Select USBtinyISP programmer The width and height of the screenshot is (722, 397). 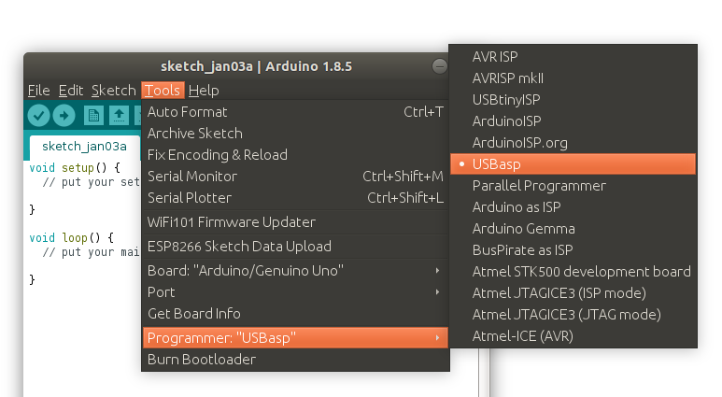tap(573, 100)
